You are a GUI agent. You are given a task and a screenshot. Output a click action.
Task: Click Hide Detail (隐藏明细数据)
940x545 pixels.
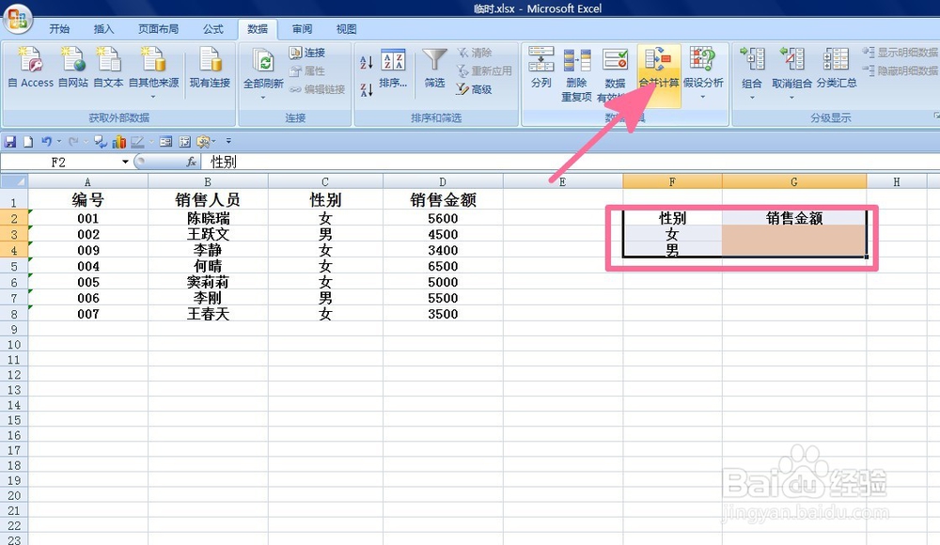(x=901, y=70)
